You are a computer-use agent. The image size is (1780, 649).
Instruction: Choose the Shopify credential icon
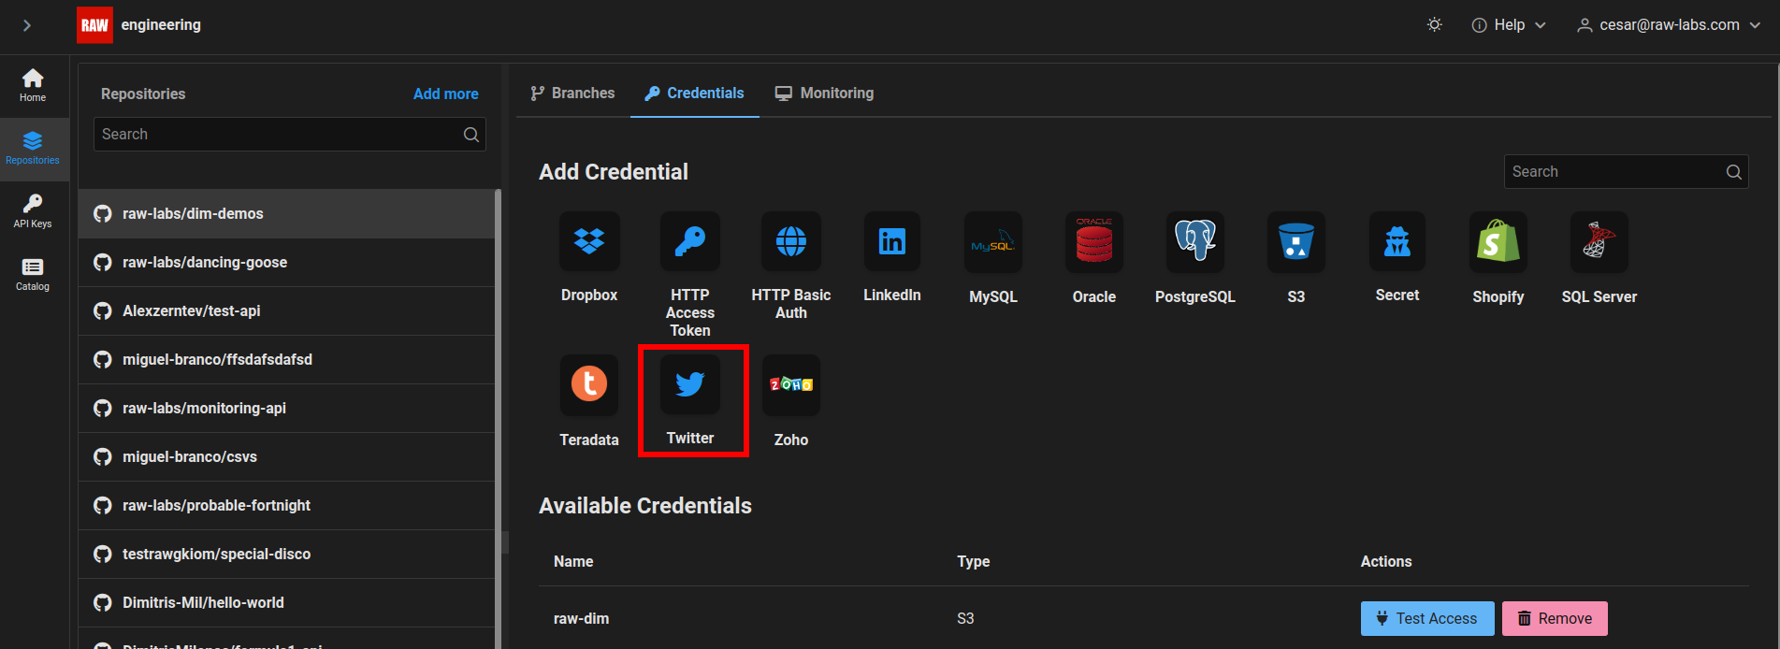click(1498, 242)
